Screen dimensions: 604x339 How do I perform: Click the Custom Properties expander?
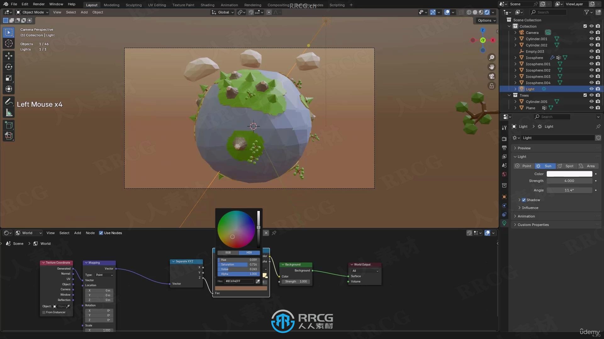pyautogui.click(x=516, y=224)
